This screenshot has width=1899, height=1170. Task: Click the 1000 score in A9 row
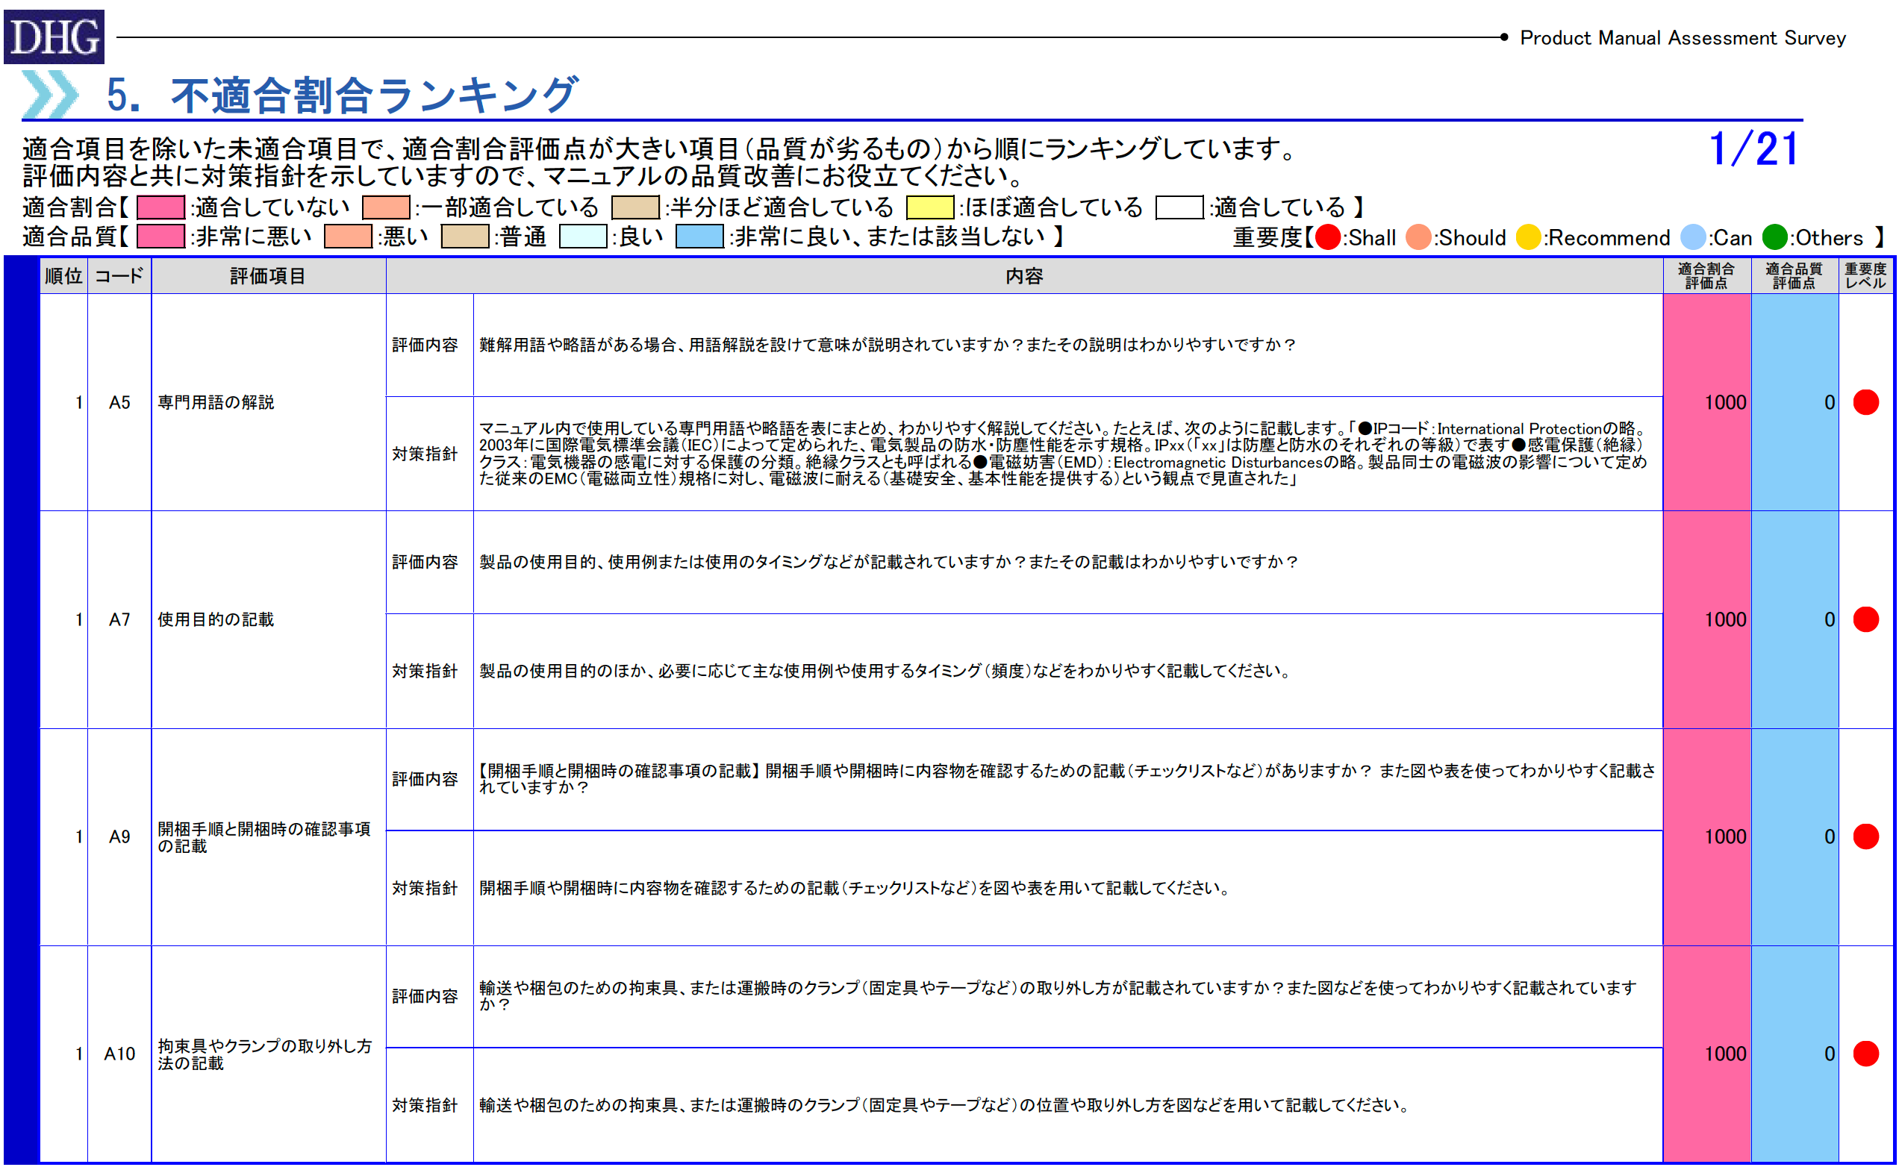(1724, 836)
